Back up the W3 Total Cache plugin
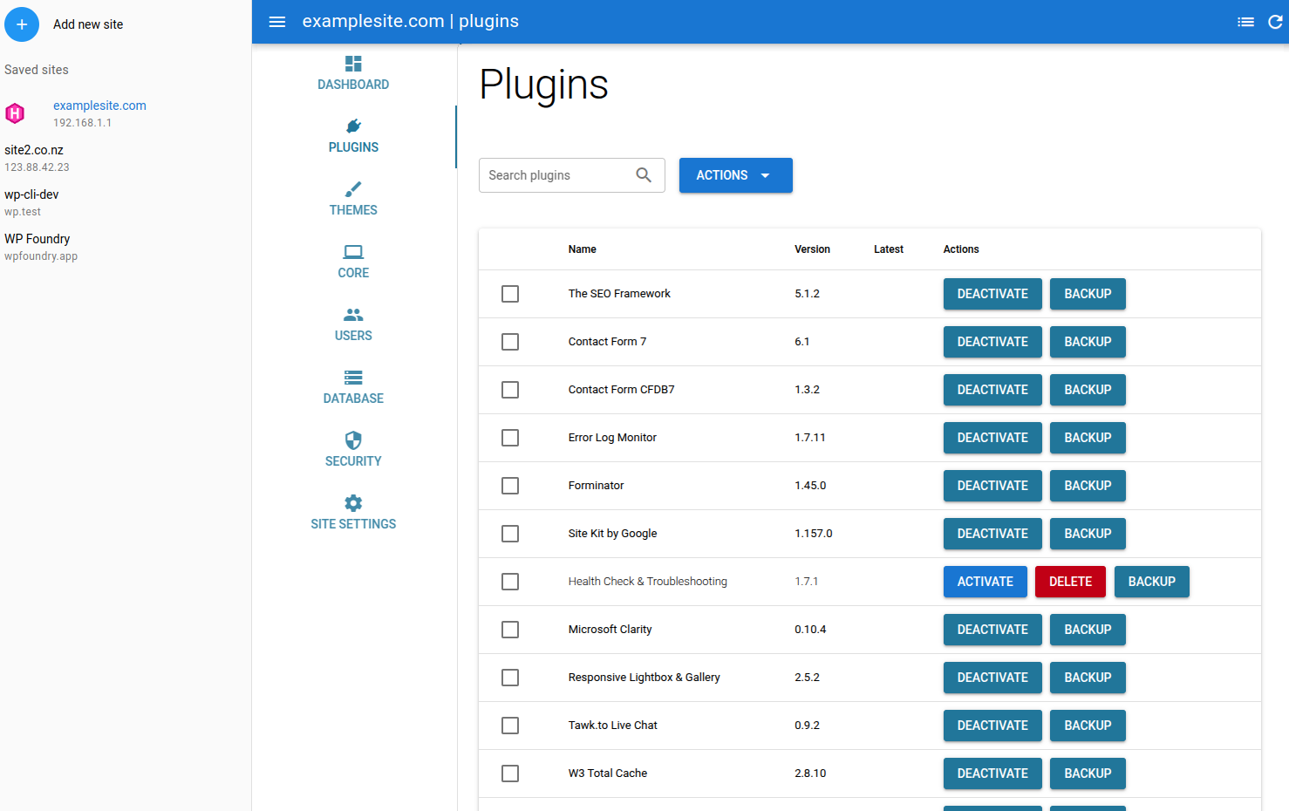 click(1088, 774)
